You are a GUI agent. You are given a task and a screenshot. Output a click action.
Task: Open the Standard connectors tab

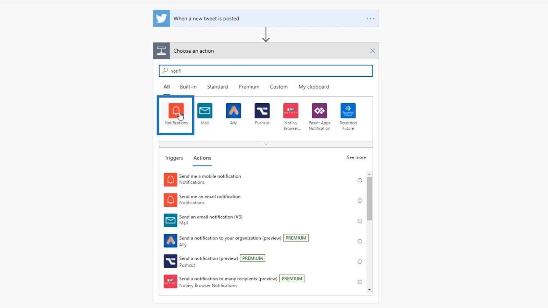click(217, 87)
